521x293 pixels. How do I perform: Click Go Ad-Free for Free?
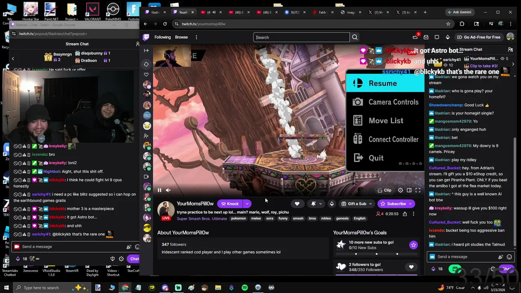coord(479,37)
